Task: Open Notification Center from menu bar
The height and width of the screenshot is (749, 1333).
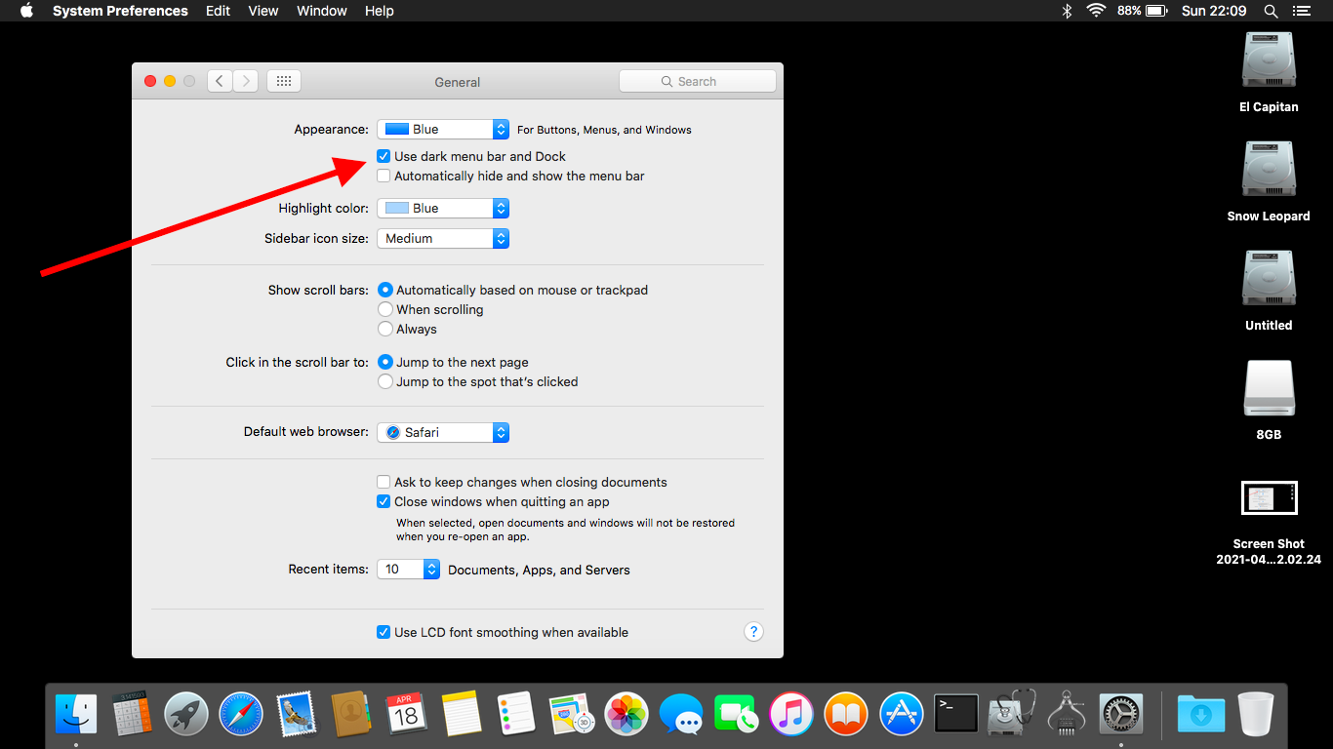Action: click(1301, 11)
